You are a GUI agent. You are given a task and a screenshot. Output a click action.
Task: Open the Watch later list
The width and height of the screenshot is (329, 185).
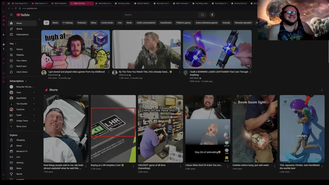point(22,66)
